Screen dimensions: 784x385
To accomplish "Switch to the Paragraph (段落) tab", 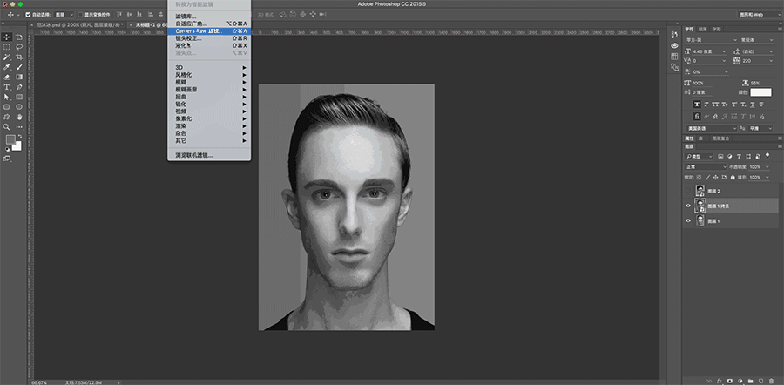I will pos(703,29).
